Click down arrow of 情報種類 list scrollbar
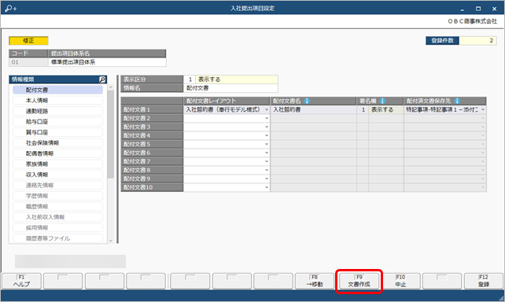Image resolution: width=505 pixels, height=302 pixels. point(111,241)
